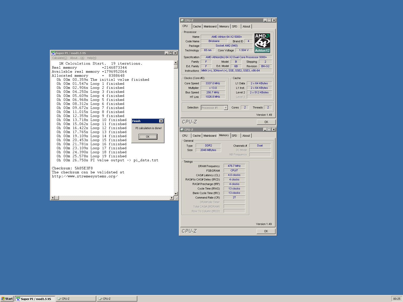Click the upper CPU-Z window title icon

(x=182, y=20)
